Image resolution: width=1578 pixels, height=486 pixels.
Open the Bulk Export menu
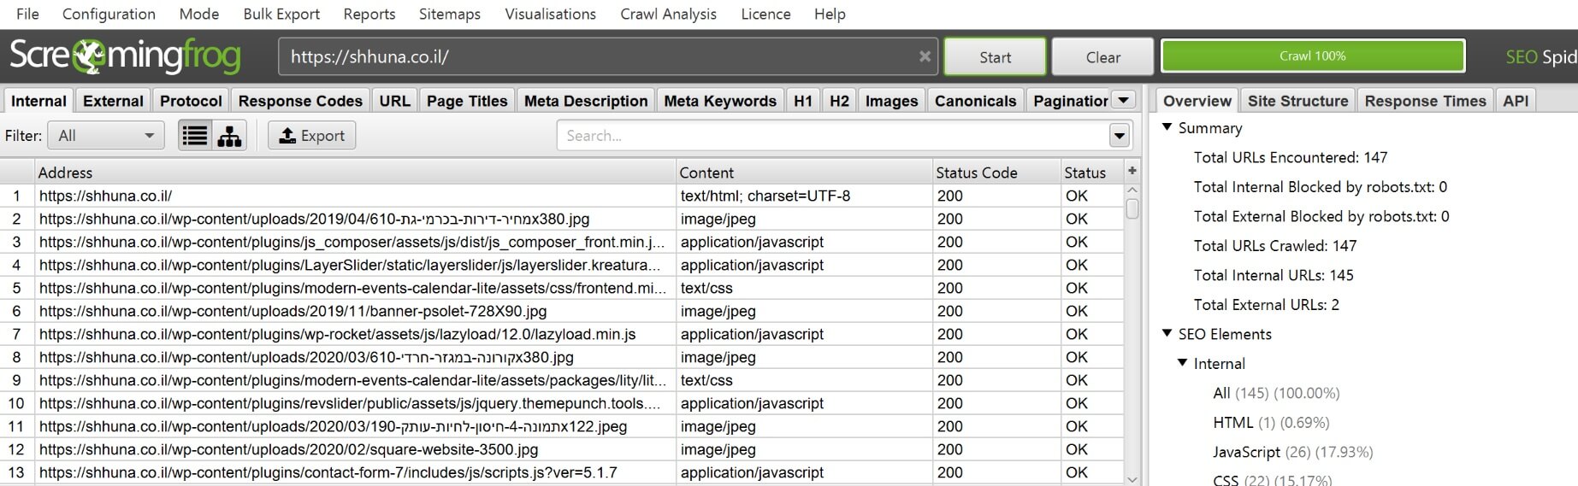pyautogui.click(x=281, y=14)
